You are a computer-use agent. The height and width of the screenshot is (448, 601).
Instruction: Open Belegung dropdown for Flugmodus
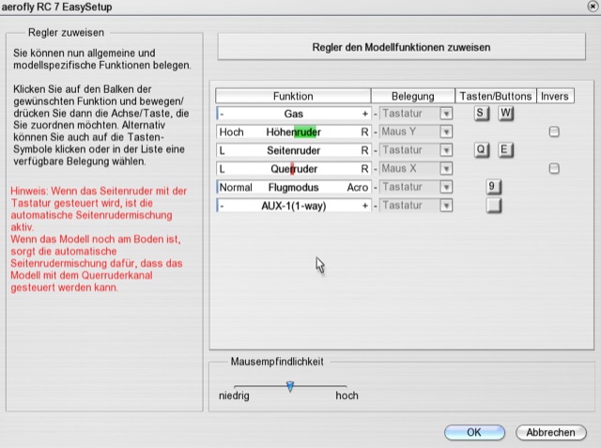(x=446, y=187)
